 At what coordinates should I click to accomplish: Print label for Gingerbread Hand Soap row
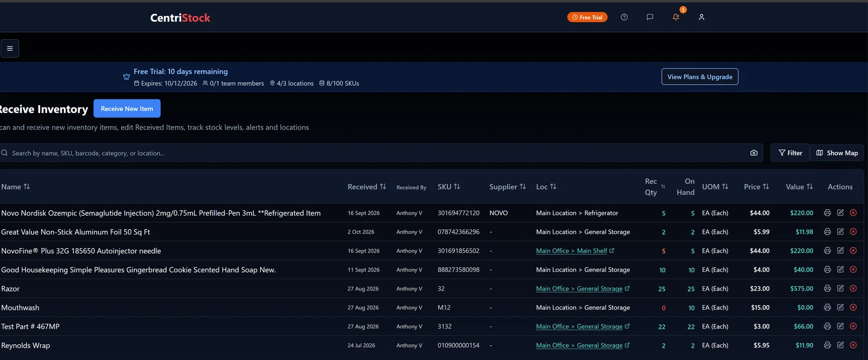827,269
